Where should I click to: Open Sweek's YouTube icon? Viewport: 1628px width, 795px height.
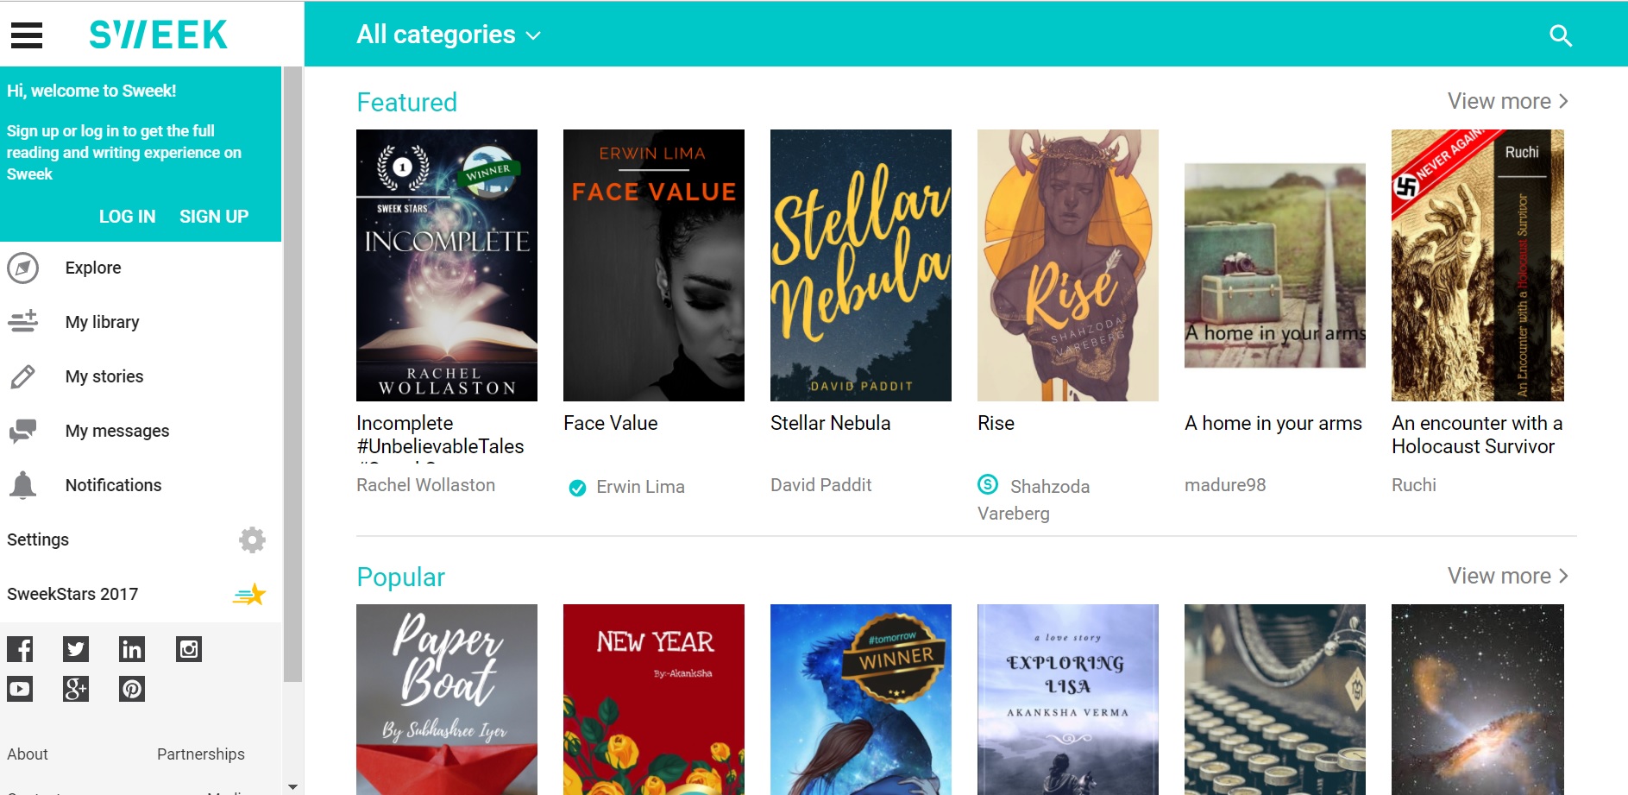click(20, 689)
